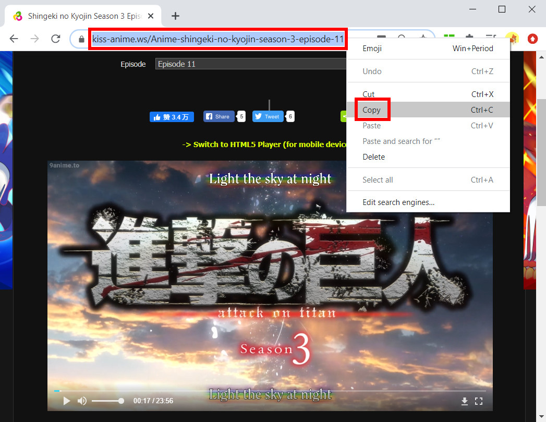This screenshot has height=422, width=546.
Task: Go back to the previous page
Action: pyautogui.click(x=14, y=39)
